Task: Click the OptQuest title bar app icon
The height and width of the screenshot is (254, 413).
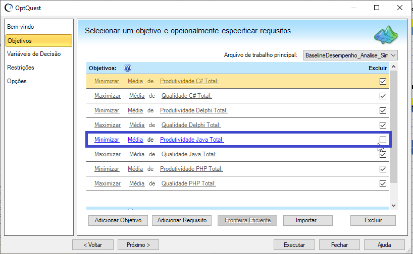Action: 9,8
